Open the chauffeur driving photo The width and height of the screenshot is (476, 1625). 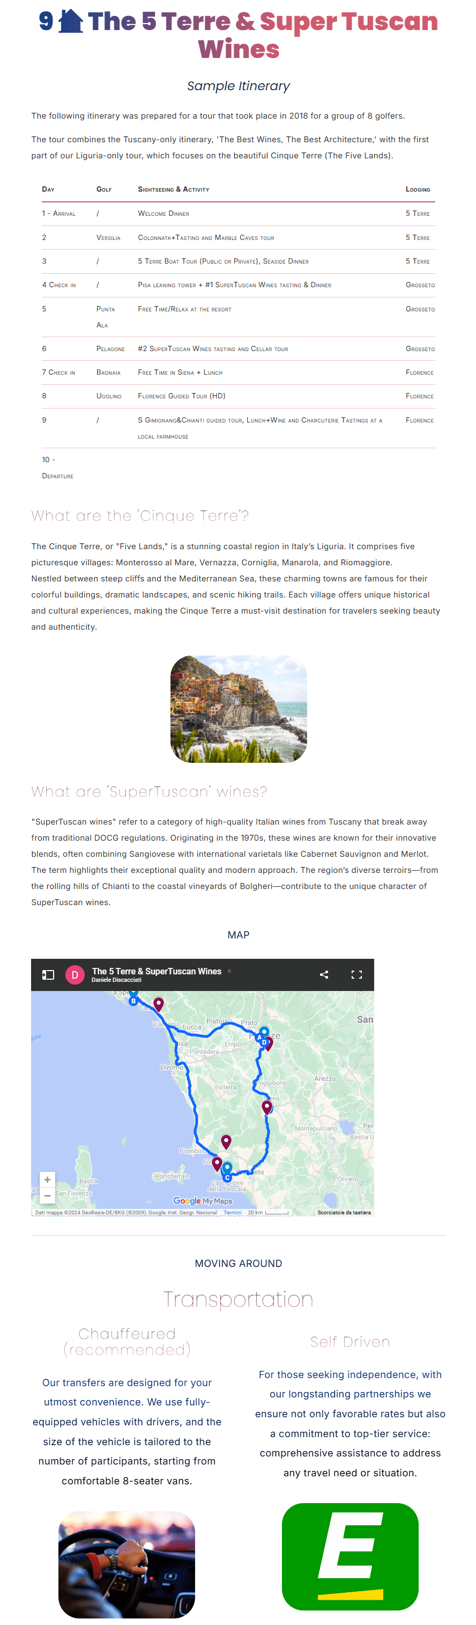[x=127, y=1564]
